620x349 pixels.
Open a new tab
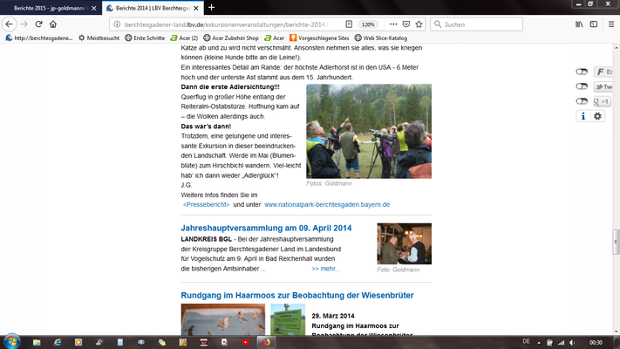212,8
